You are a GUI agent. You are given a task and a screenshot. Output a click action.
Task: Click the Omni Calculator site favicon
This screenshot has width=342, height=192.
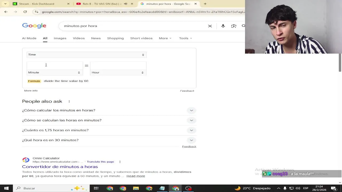pyautogui.click(x=26, y=160)
